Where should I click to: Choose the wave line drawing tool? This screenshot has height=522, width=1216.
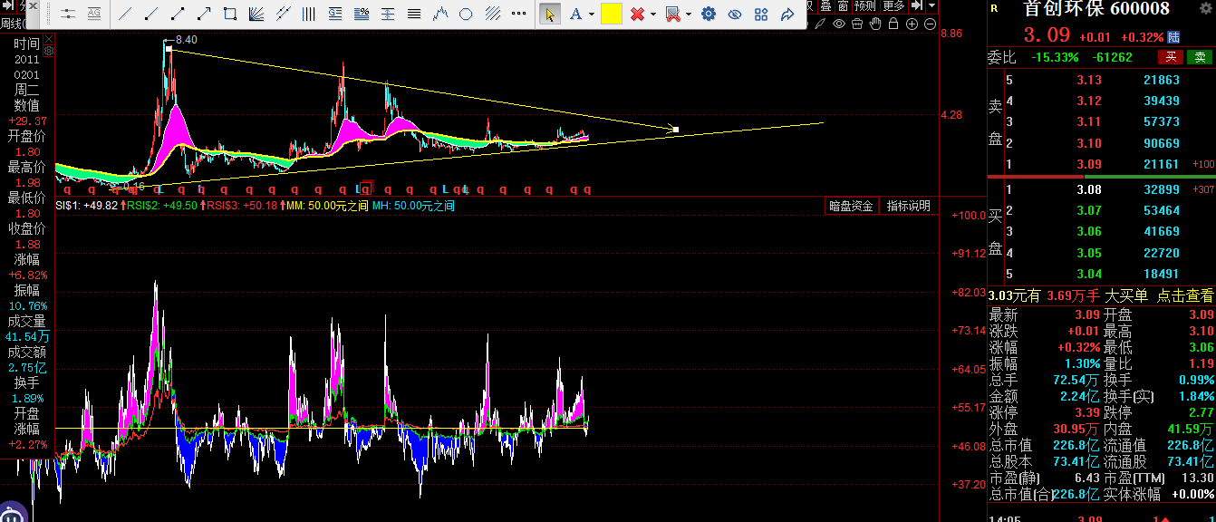pos(441,14)
